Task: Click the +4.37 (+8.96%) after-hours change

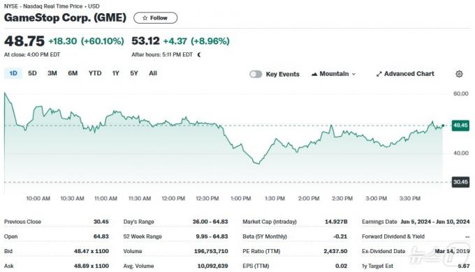Action: (196, 41)
